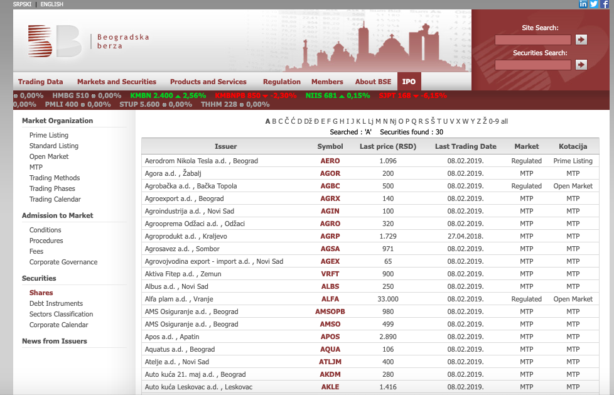Open the AGBC symbol link
Viewport: 614px width, 395px height.
click(330, 186)
